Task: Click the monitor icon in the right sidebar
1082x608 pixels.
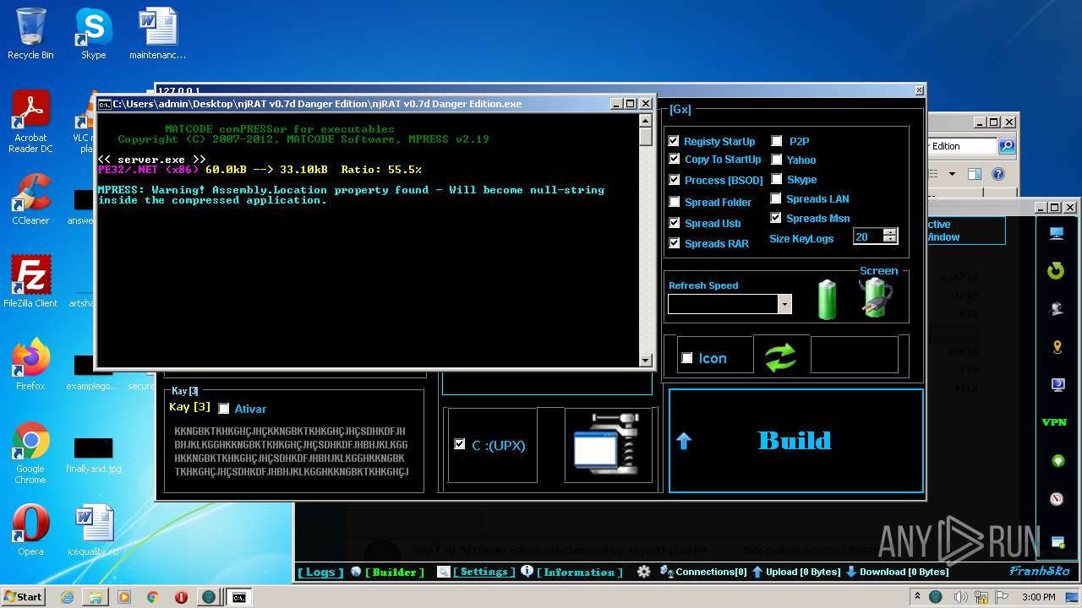Action: click(1057, 234)
